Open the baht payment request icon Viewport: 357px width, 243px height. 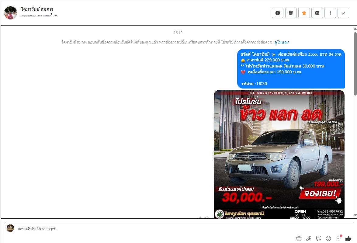point(338,238)
